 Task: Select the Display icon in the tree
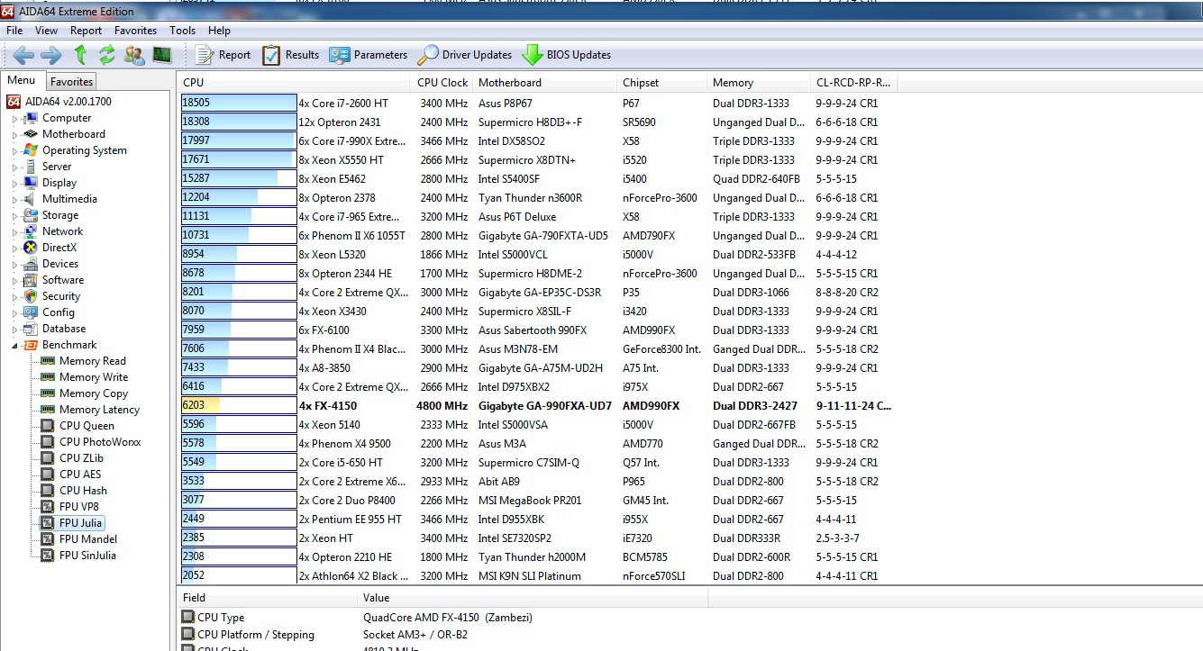point(31,183)
